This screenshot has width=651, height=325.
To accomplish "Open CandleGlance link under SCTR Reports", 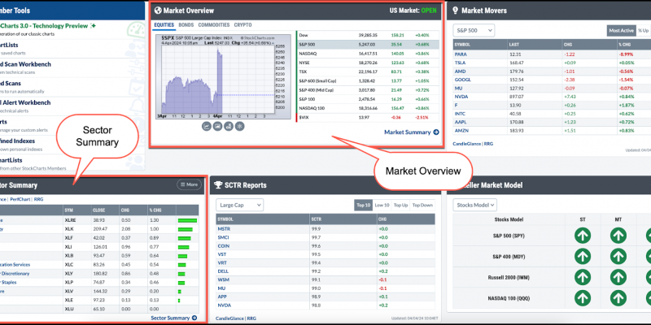I will coord(230,318).
